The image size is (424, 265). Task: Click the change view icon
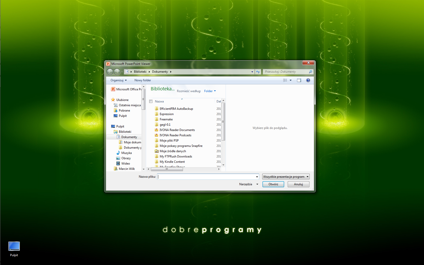pyautogui.click(x=285, y=80)
